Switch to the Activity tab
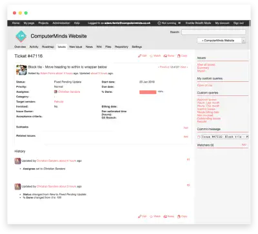 click(34, 46)
